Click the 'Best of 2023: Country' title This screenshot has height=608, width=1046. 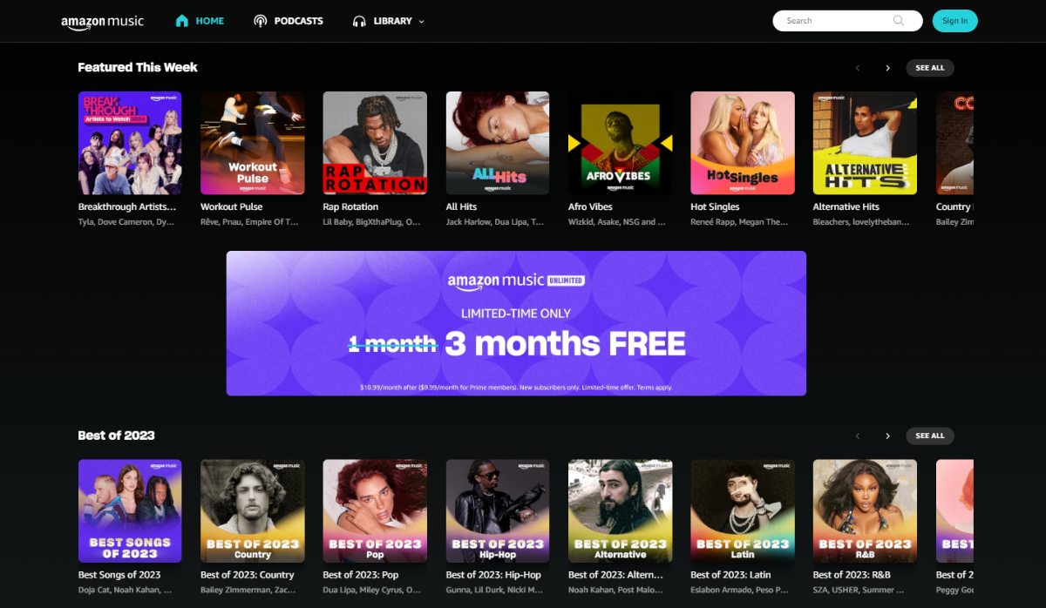(x=248, y=575)
